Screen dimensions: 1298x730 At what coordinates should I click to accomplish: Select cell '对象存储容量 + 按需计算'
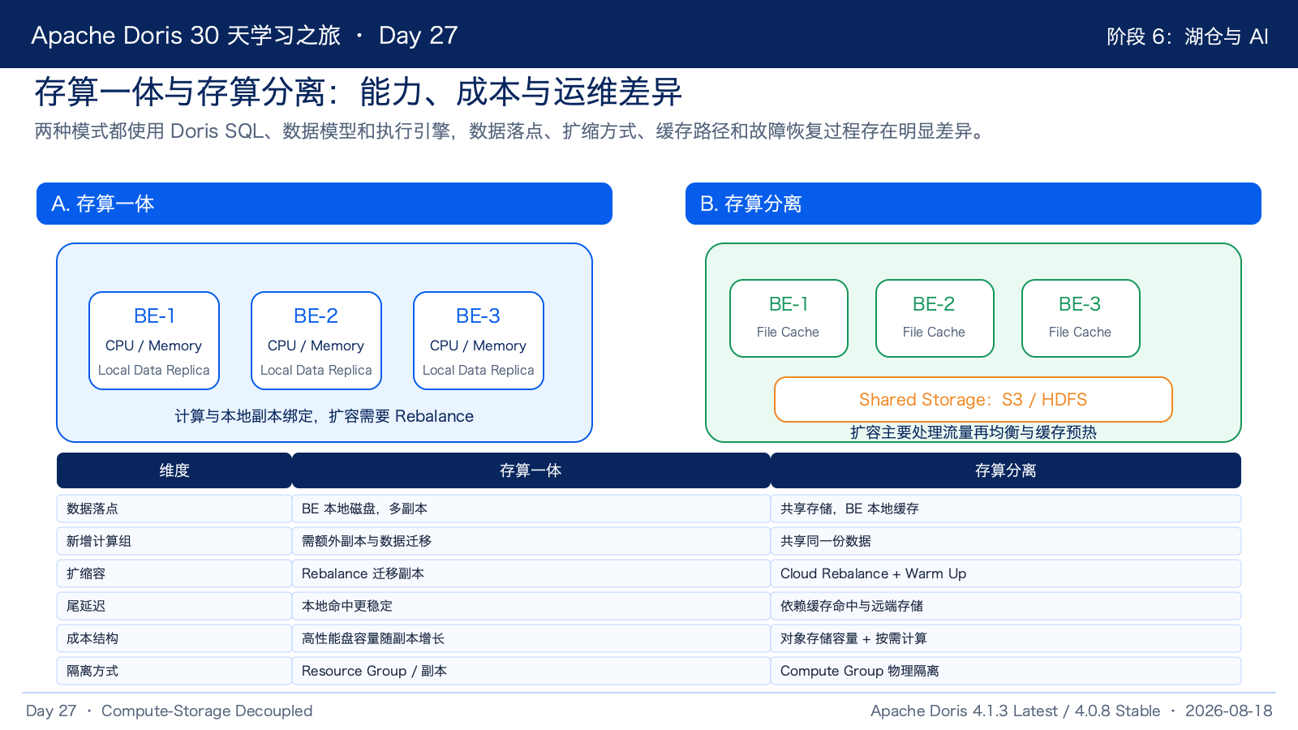(1006, 638)
